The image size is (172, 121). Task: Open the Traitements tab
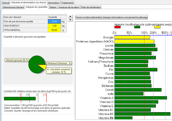pos(67,3)
